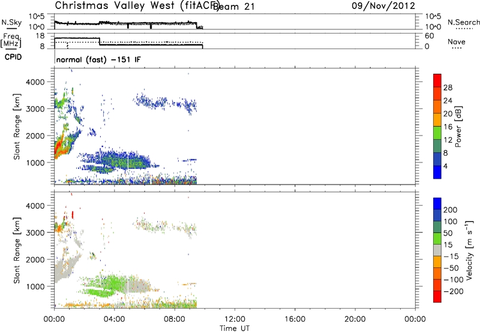Image resolution: width=480 pixels, height=332 pixels.
Task: Click the "Time UT" axis title
Action: click(235, 328)
